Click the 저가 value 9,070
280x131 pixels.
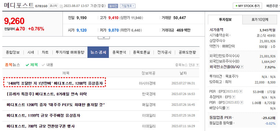(114, 30)
